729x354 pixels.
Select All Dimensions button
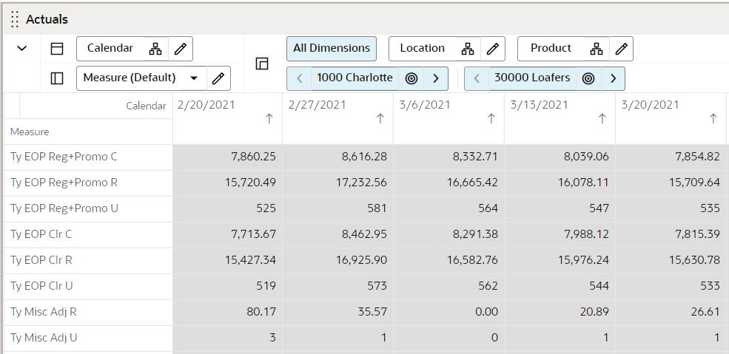click(332, 48)
